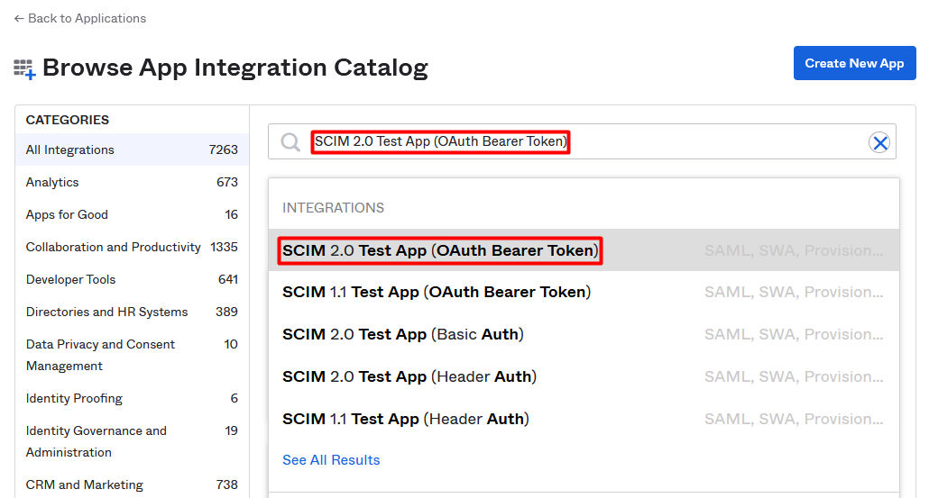This screenshot has height=498, width=929.
Task: Choose SCIM 1.1 Test App (Header Auth)
Action: click(584, 419)
